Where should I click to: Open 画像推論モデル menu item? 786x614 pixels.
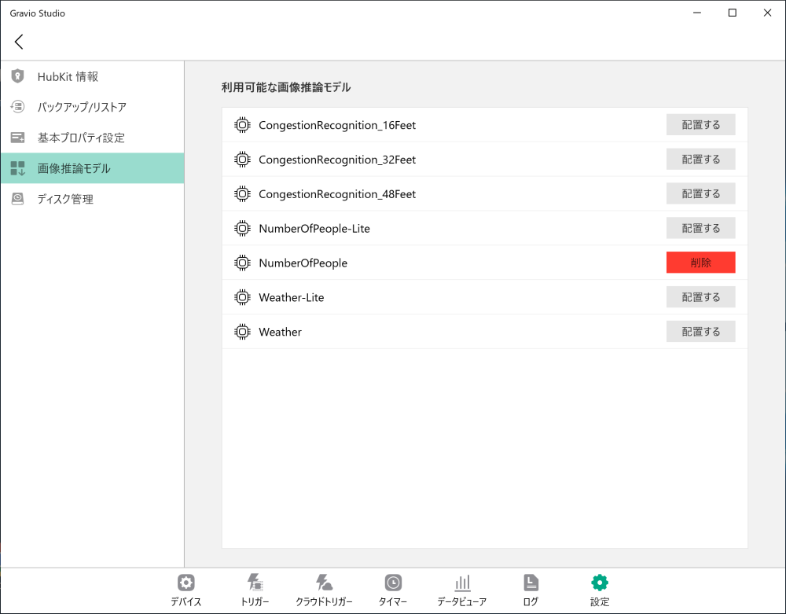92,168
